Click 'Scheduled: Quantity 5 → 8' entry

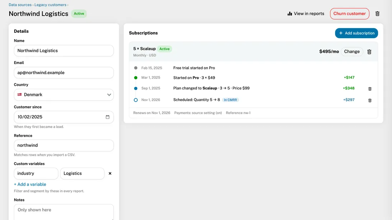click(196, 100)
